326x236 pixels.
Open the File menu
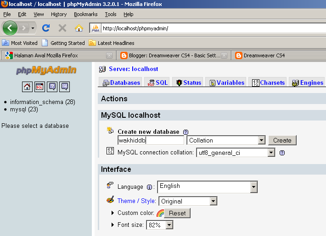pos(7,14)
